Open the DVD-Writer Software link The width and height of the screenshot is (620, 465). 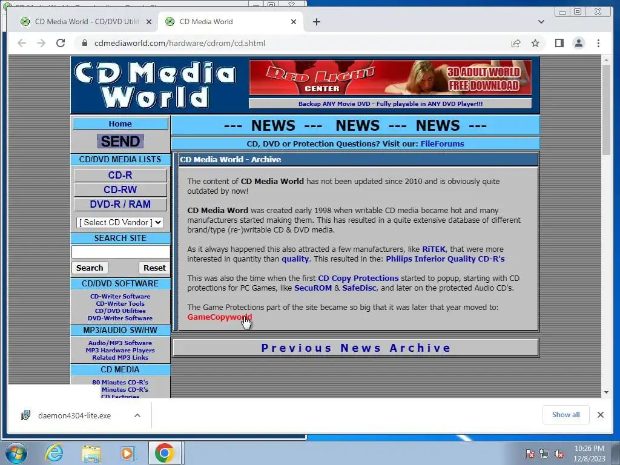(120, 318)
